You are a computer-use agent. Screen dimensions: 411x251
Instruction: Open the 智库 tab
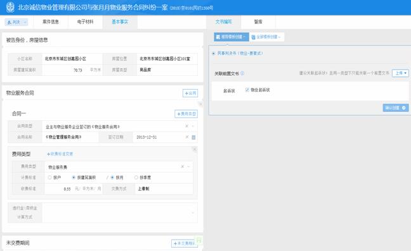pyautogui.click(x=258, y=21)
